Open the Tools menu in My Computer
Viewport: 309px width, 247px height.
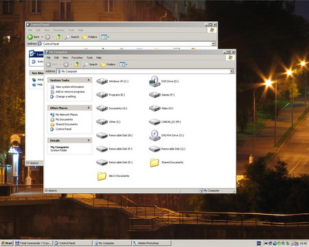89,58
